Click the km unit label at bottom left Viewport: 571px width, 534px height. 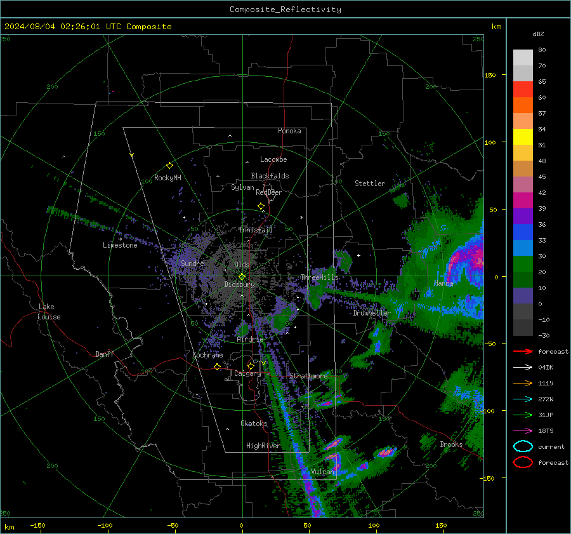pyautogui.click(x=10, y=527)
